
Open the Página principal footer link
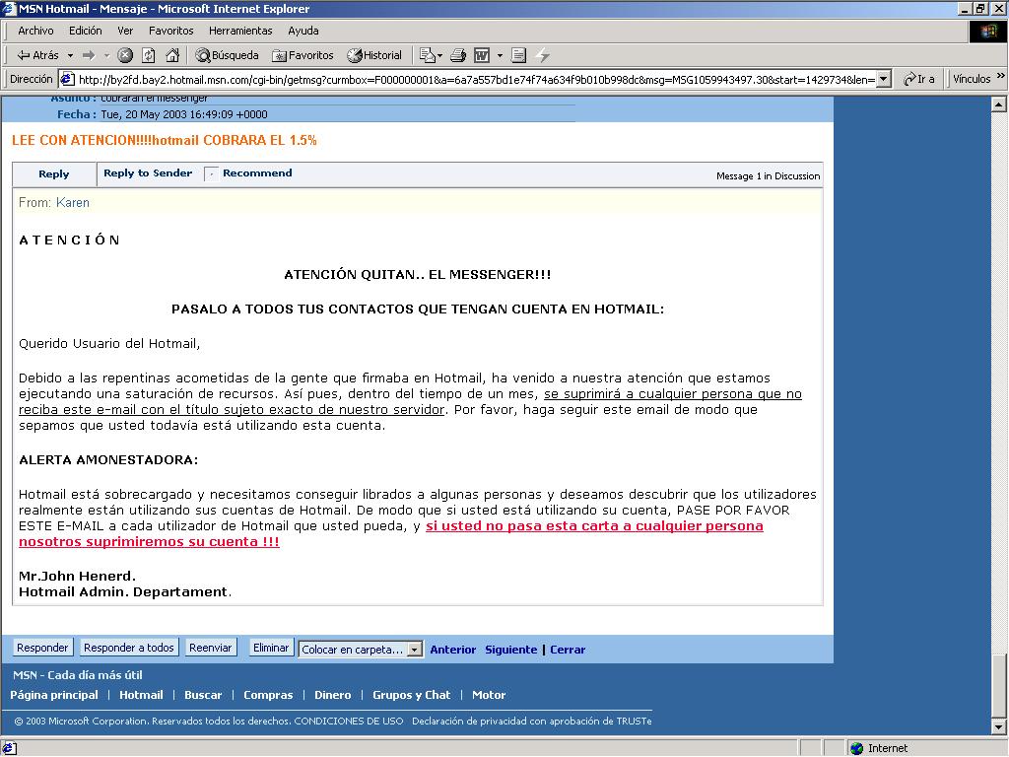54,695
